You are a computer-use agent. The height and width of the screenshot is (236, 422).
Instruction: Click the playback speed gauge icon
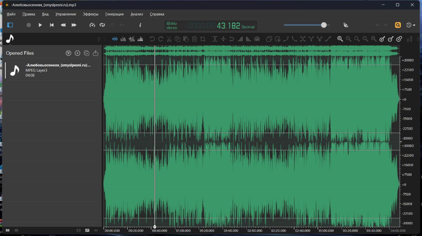[92, 25]
